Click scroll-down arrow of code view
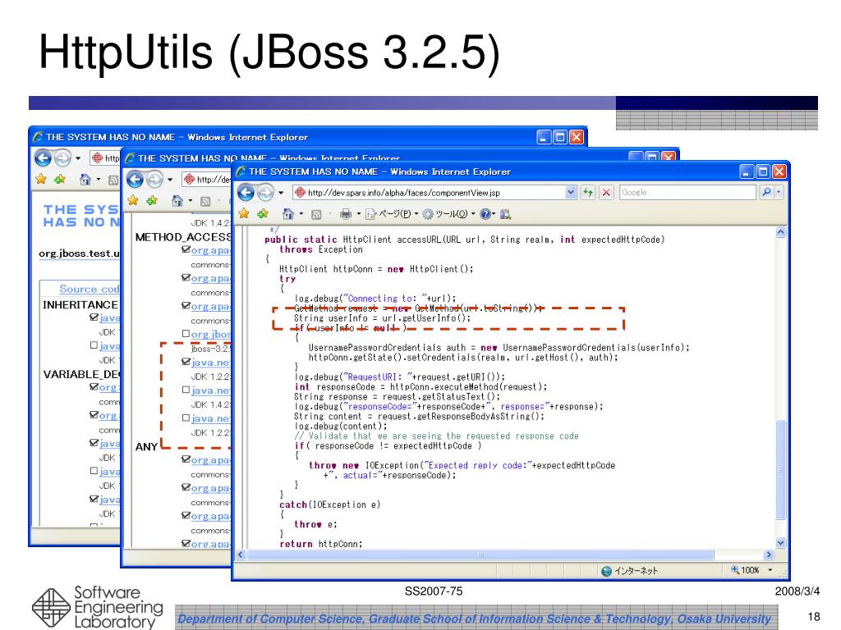This screenshot has width=841, height=630. pyautogui.click(x=781, y=543)
